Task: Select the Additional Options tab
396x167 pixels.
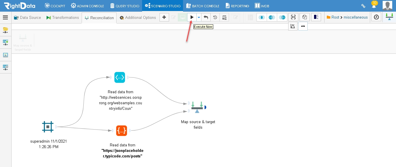Action: coord(138,17)
